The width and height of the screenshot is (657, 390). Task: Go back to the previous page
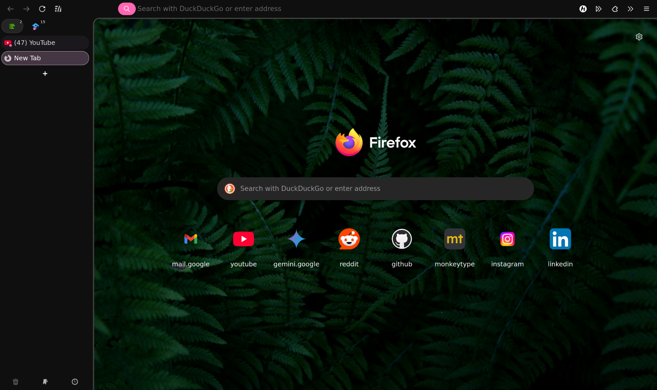point(11,9)
